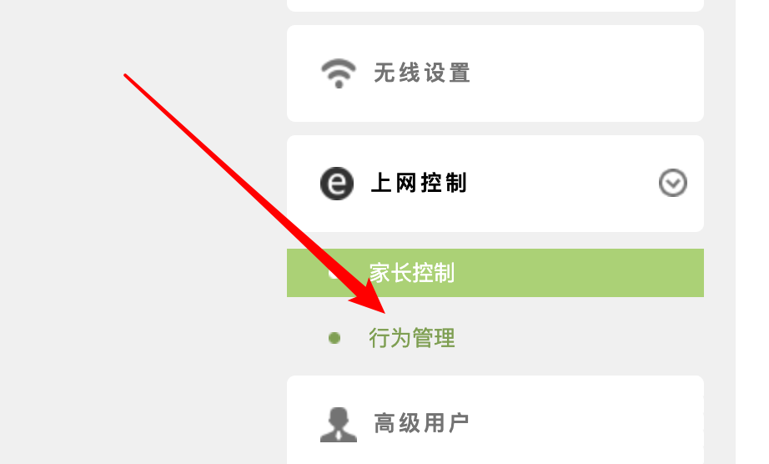Select the 家长控制 submenu text
Screen dimensions: 769x464
click(411, 273)
